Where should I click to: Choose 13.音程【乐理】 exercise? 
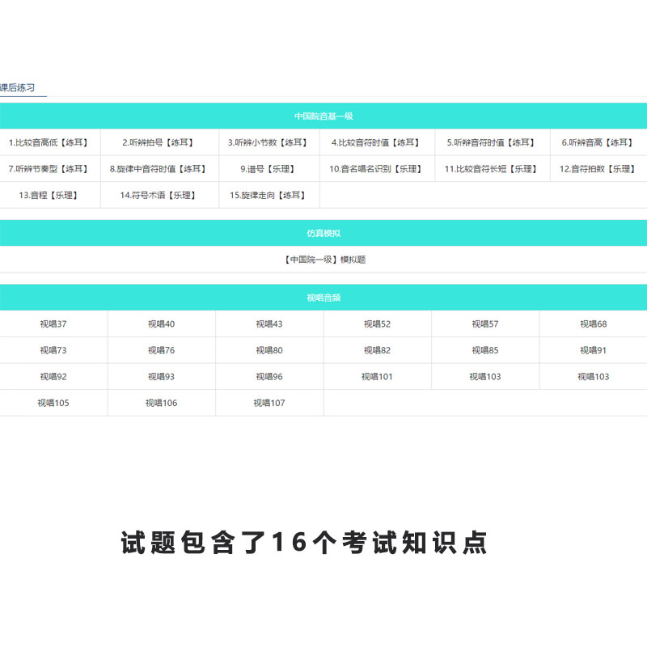(49, 195)
